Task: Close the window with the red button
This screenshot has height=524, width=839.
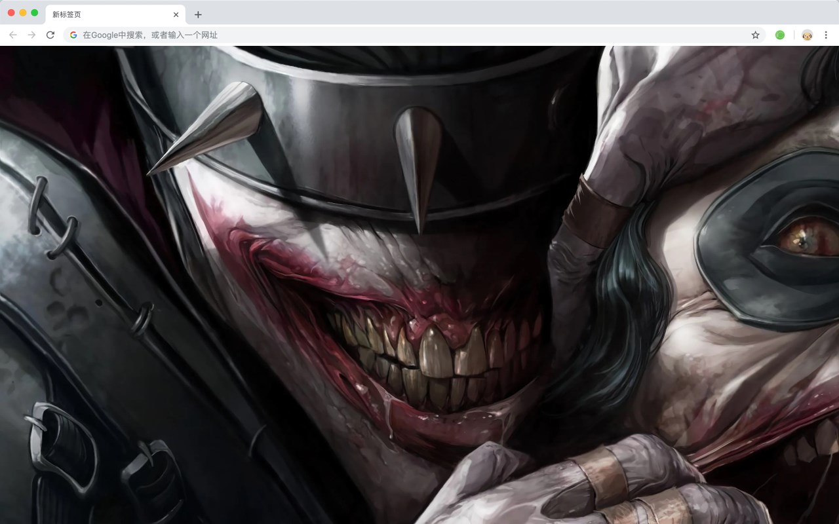Action: pos(11,12)
